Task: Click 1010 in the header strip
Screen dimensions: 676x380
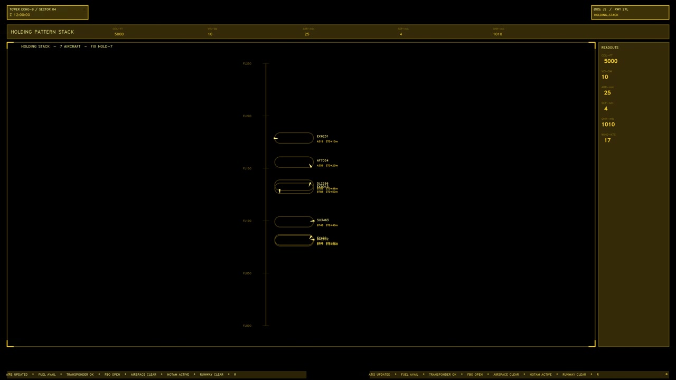Action: (497, 34)
